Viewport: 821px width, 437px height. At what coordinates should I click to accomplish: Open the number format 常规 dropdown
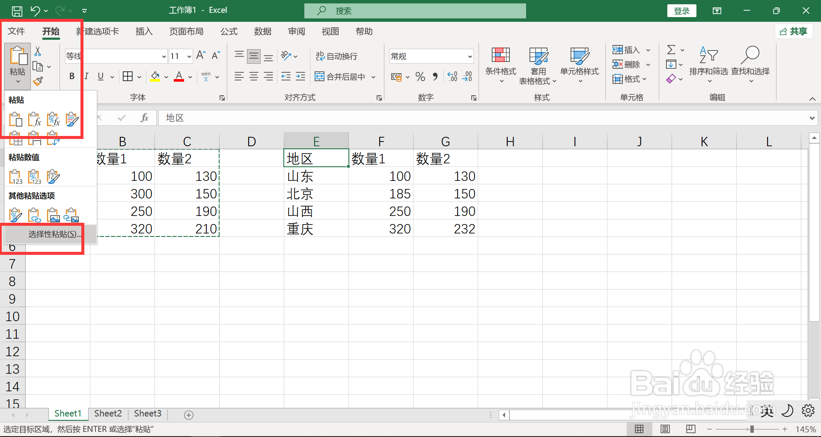pos(470,56)
